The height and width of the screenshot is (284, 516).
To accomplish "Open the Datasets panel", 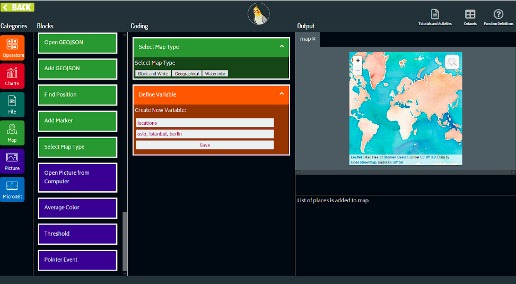I will click(x=470, y=17).
